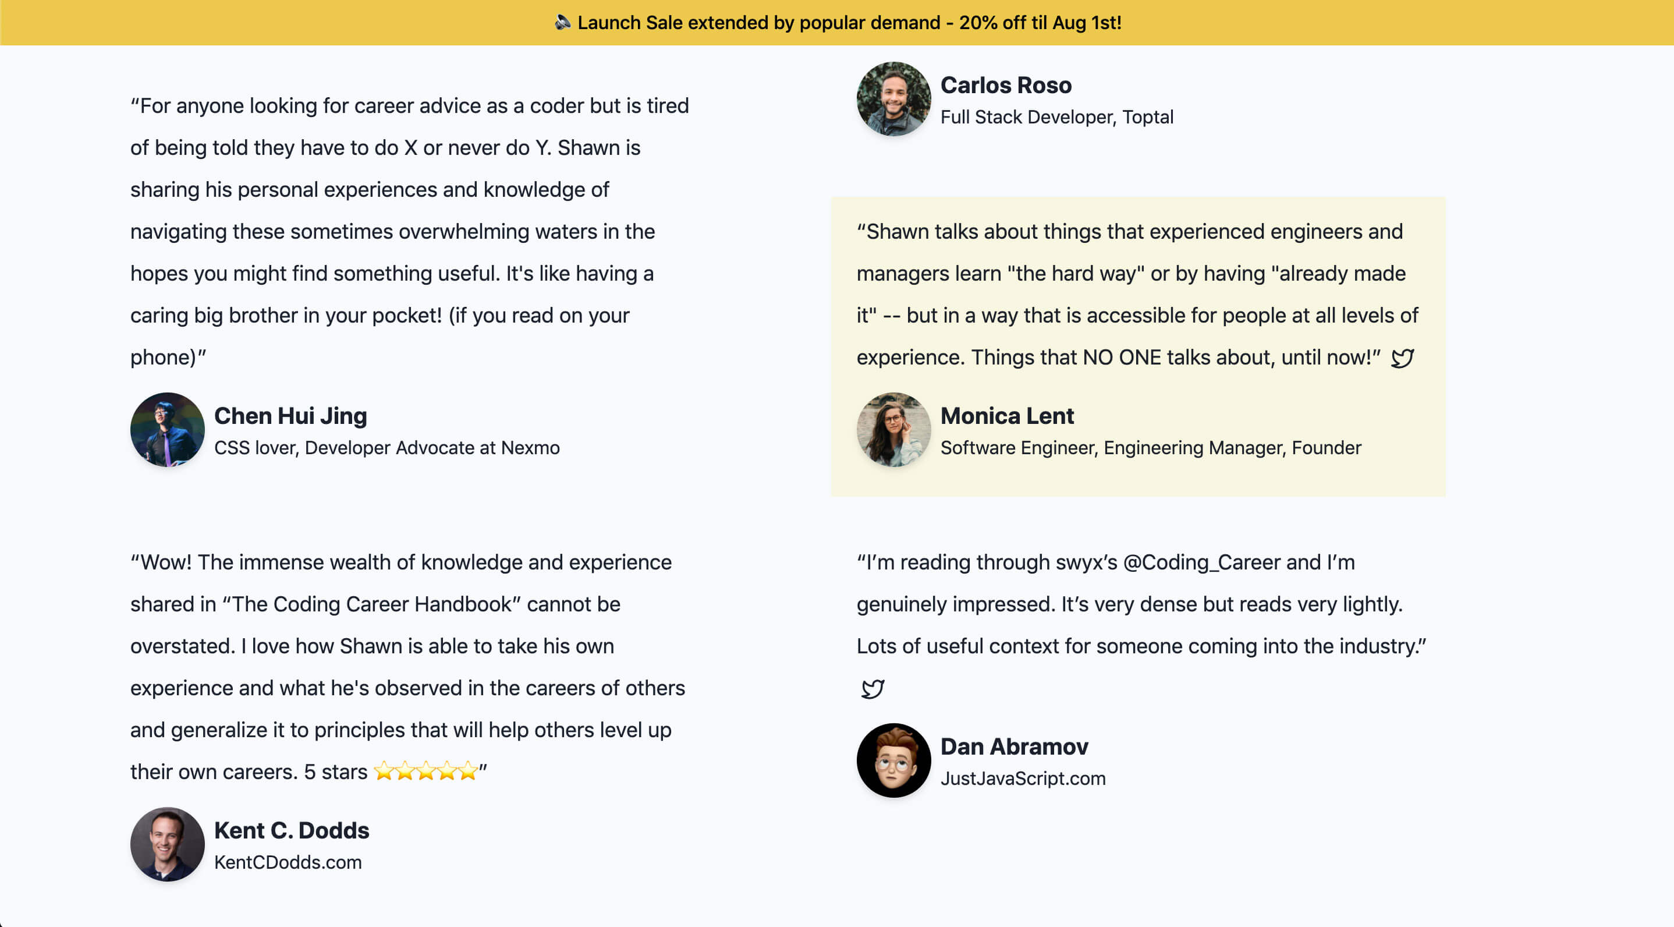Open Twitter bird icon in Monica Lent's quote
This screenshot has width=1674, height=927.
(1402, 358)
